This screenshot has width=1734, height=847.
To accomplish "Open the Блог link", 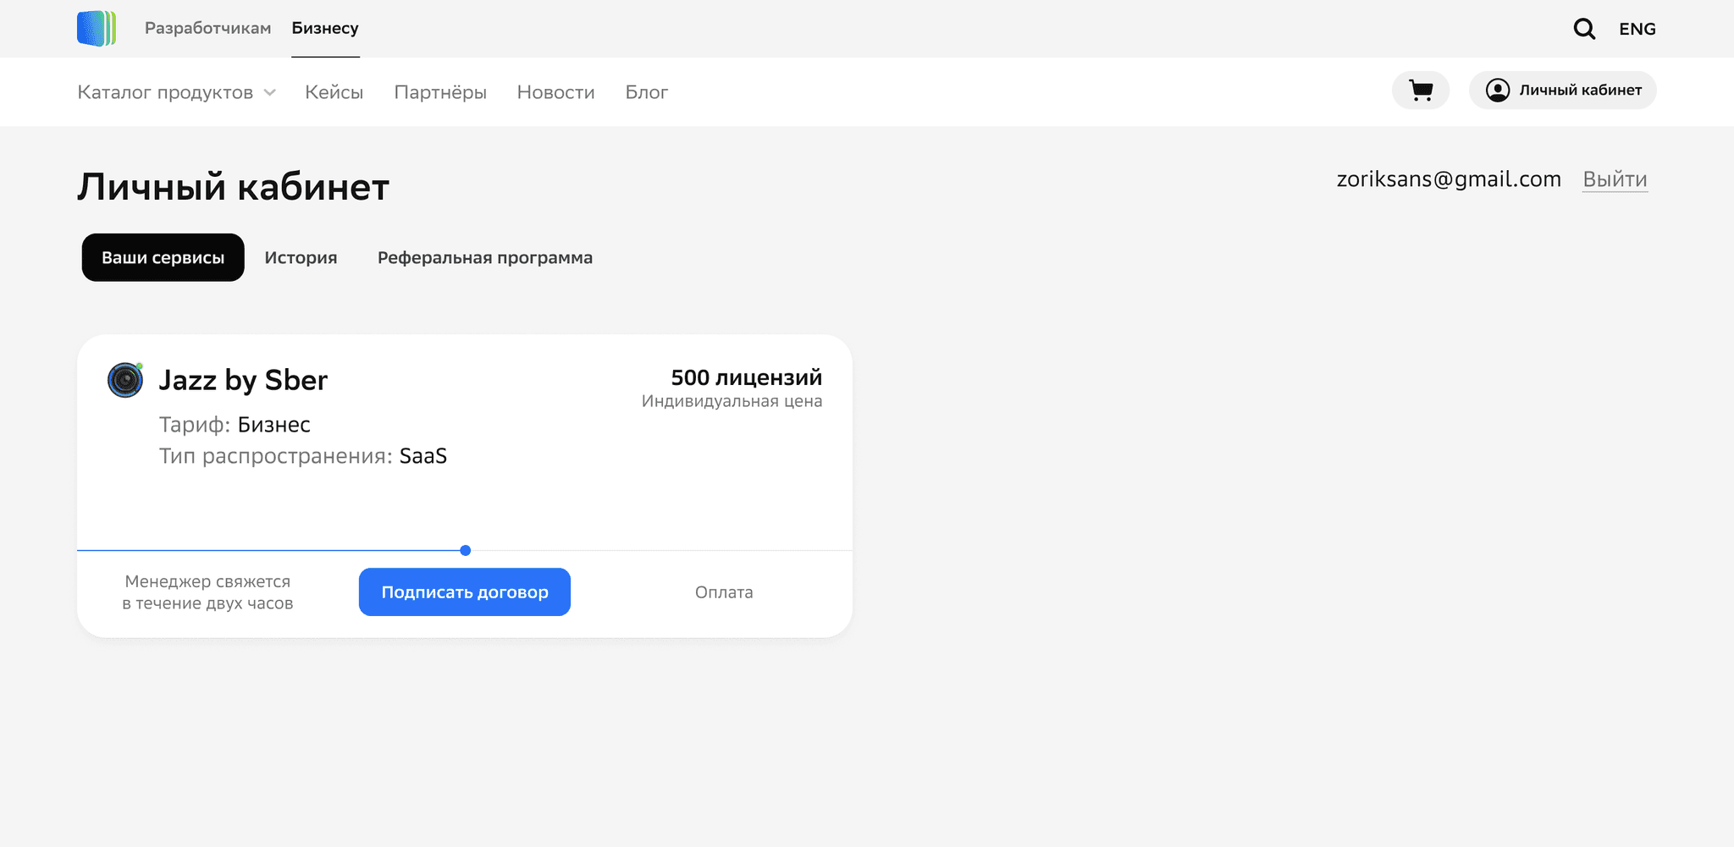I will coord(646,92).
